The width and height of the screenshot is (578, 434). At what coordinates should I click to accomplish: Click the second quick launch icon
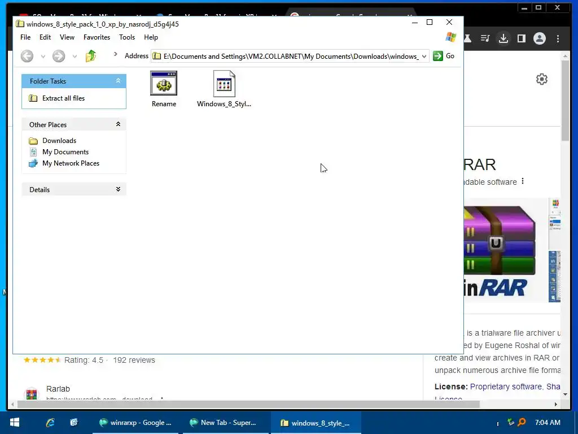74,423
